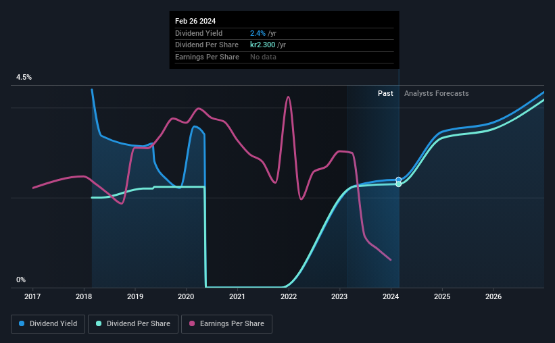Screen dimensions: 555x343
Task: Click the Dividend Per Share row label in tooltip
Action: [207, 45]
